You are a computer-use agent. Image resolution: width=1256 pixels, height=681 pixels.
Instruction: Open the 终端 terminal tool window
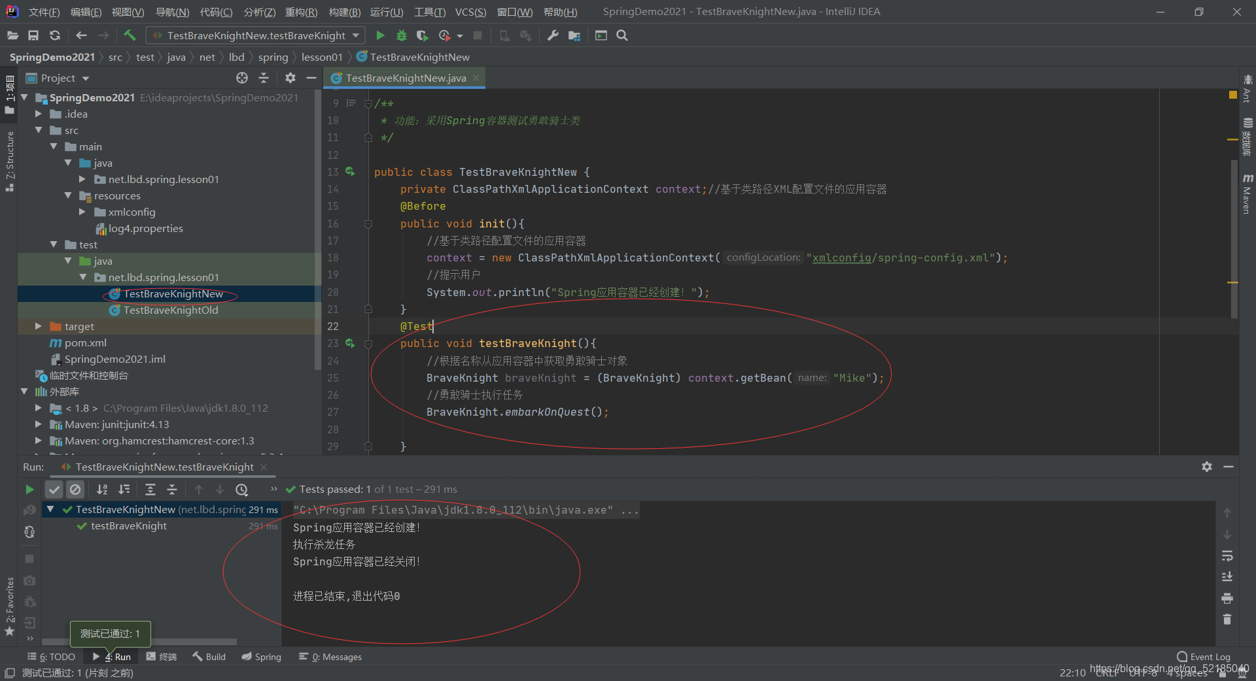coord(162,657)
